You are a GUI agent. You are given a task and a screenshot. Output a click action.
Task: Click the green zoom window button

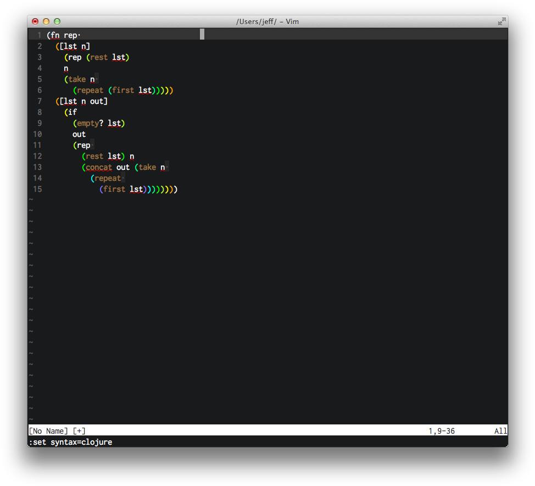57,21
